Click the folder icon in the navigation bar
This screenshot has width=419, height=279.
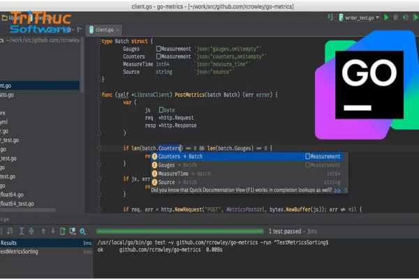click(x=5, y=18)
